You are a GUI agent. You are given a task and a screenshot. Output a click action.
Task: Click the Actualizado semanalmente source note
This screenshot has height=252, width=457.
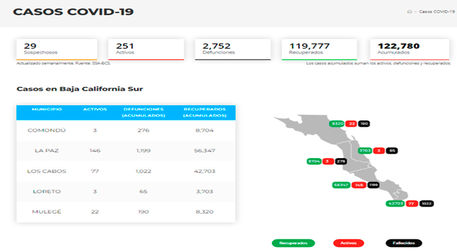tap(64, 63)
